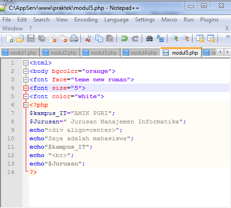Click the closing ?> tag on line 14

pos(33,172)
